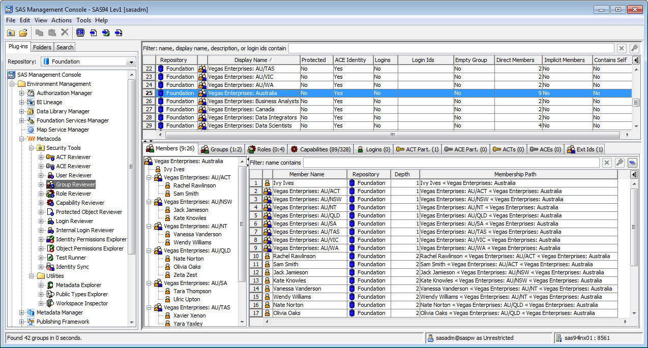
Task: Click the checklist monitor toolbar icon
Action: [x=80, y=33]
